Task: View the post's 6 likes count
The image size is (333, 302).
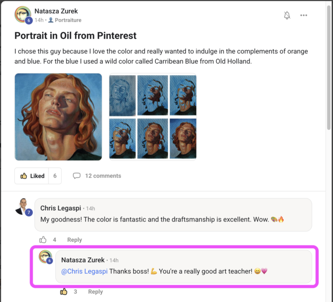Action: click(55, 176)
